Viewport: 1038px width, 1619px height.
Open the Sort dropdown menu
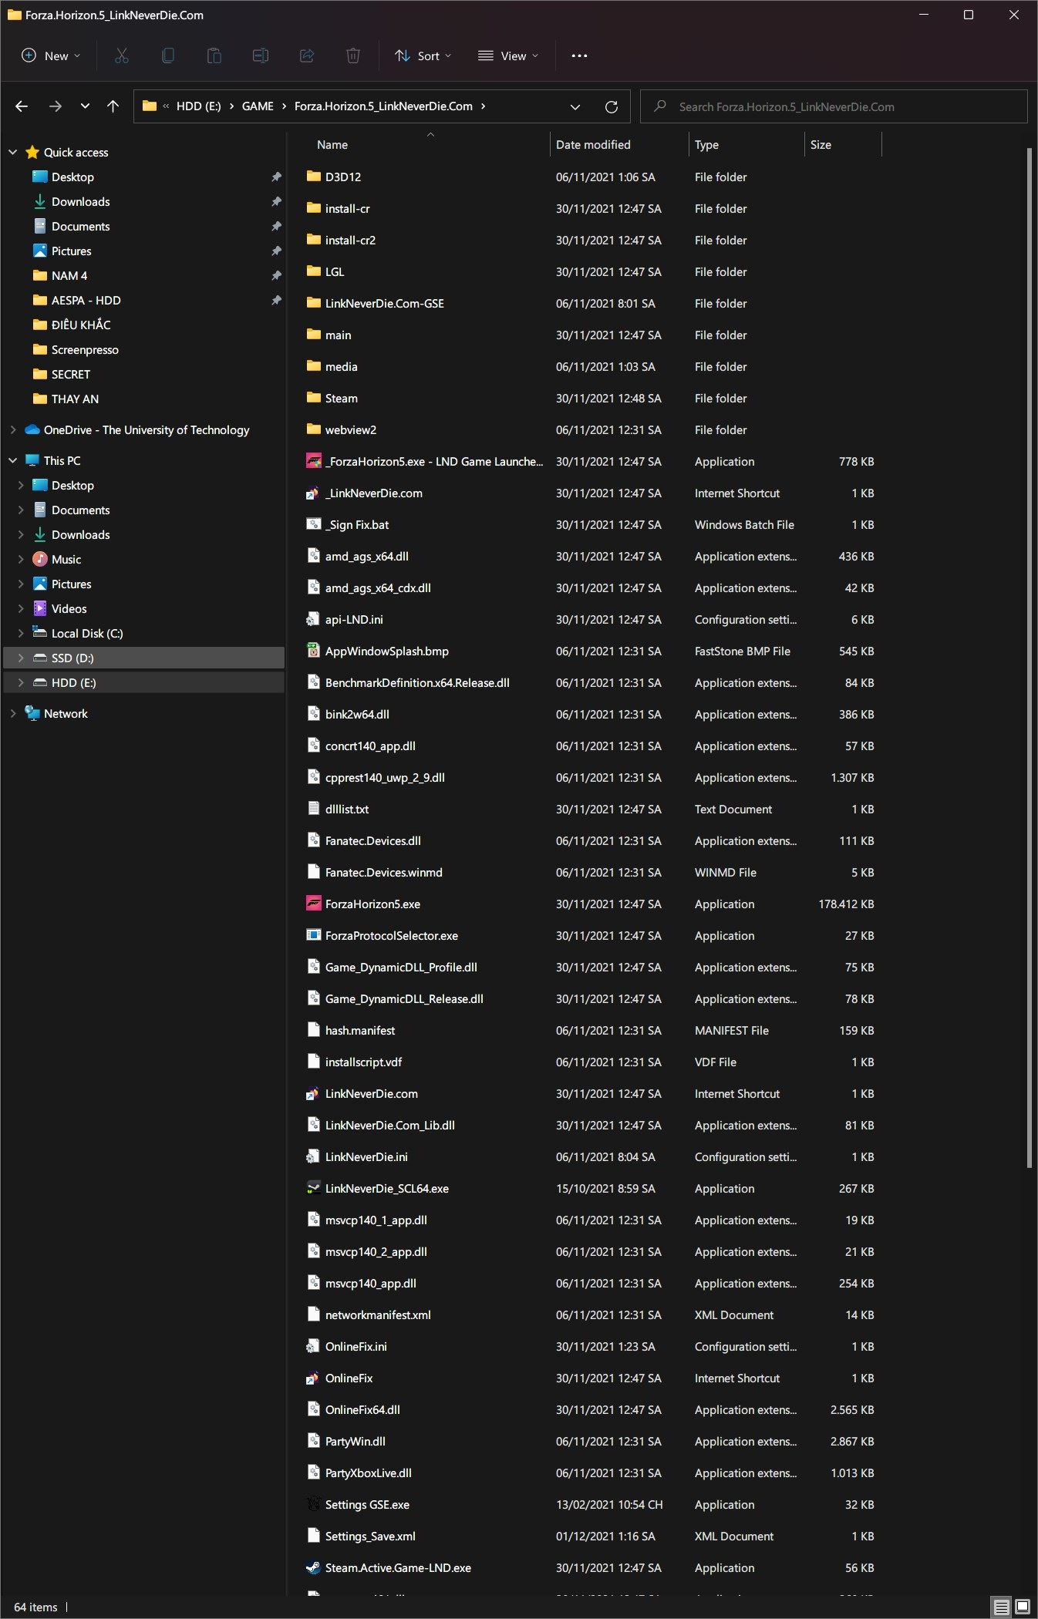point(423,56)
